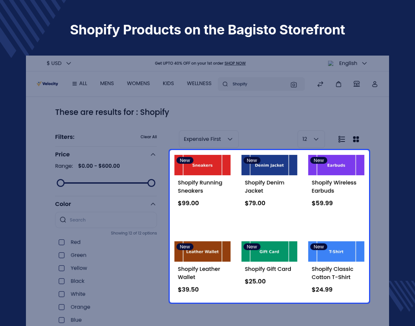Go to the WOMENS category

tap(138, 83)
